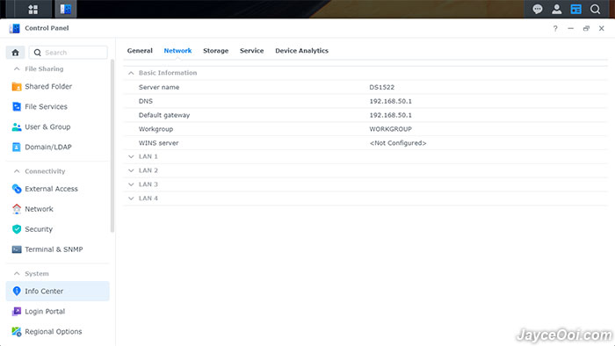Open the user account options icon
Screen dimensions: 615x346
pos(556,9)
